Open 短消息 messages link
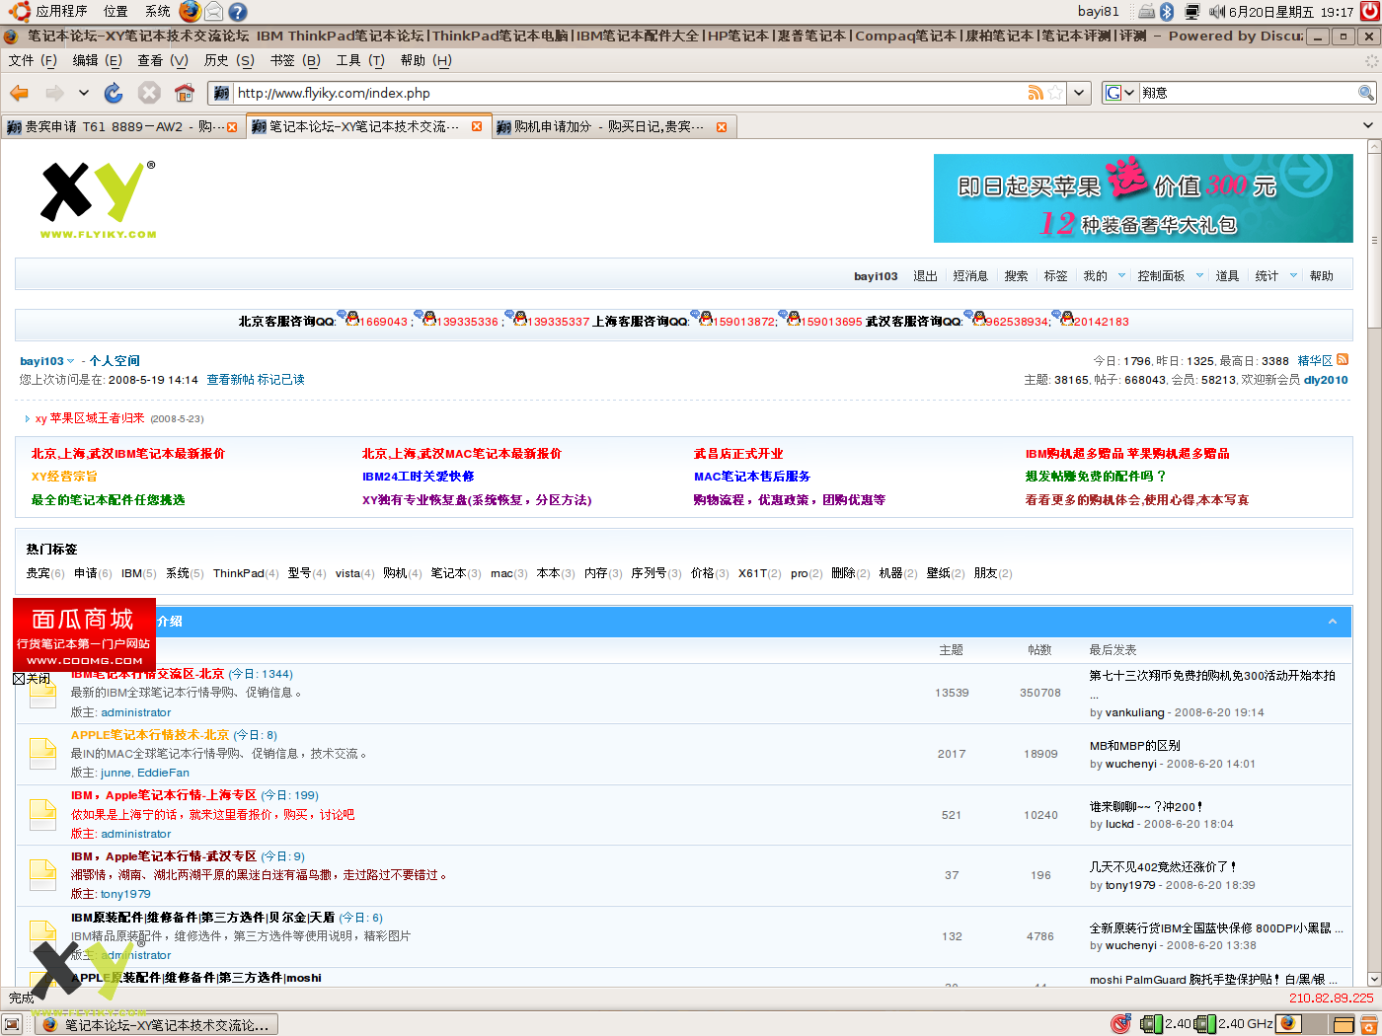The width and height of the screenshot is (1382, 1036). (x=970, y=276)
